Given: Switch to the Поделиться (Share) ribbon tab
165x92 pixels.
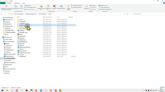Looking at the screenshot, I should point(17,3).
